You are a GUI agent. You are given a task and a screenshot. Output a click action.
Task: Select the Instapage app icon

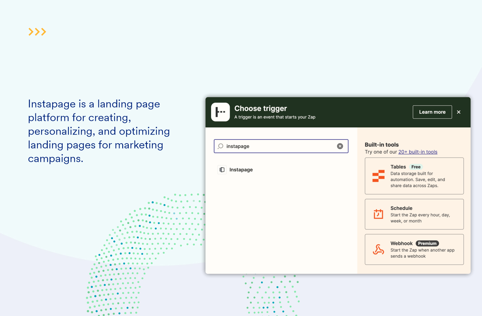tap(222, 170)
